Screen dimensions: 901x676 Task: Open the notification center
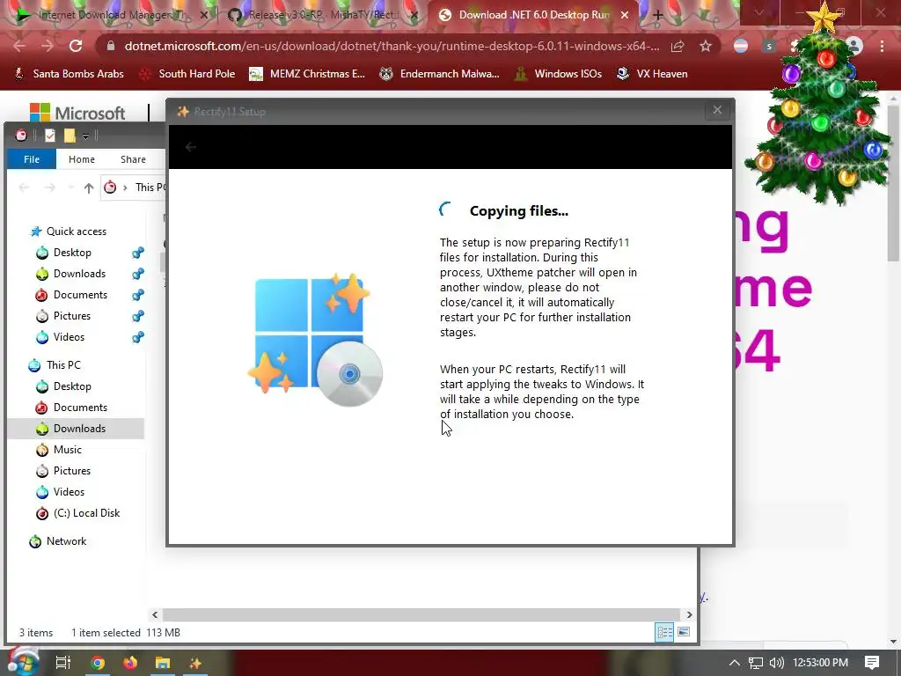[872, 663]
